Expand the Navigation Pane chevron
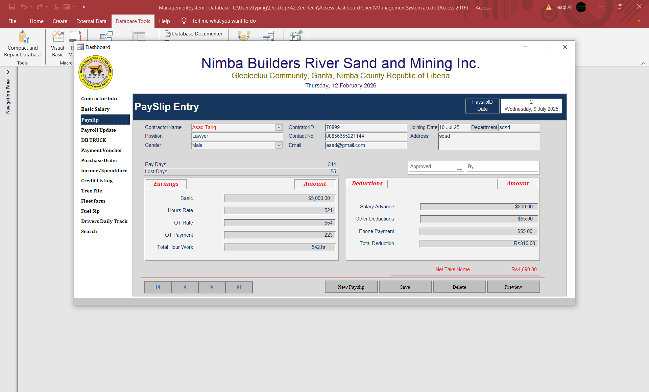The width and height of the screenshot is (649, 392). pyautogui.click(x=8, y=72)
